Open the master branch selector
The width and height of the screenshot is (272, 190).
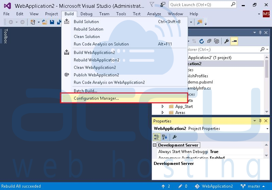coord(253,186)
